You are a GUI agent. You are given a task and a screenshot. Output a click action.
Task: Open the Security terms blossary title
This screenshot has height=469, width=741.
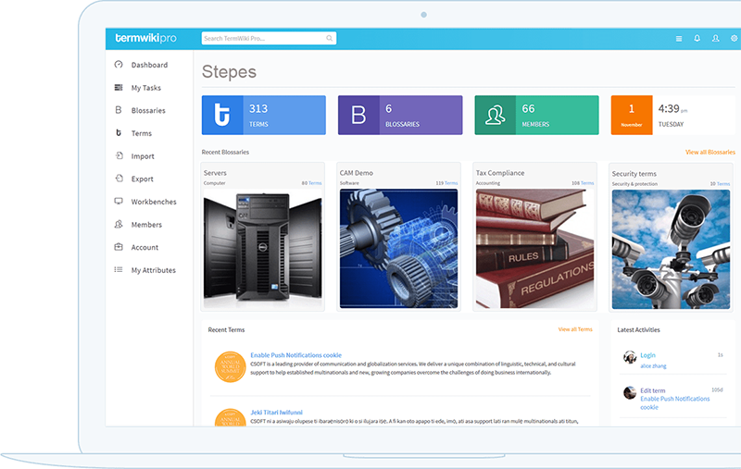pyautogui.click(x=634, y=174)
